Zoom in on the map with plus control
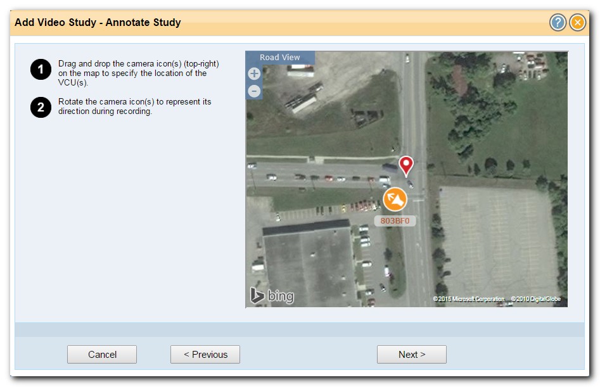Viewport: 600px width, 387px height. coord(253,73)
